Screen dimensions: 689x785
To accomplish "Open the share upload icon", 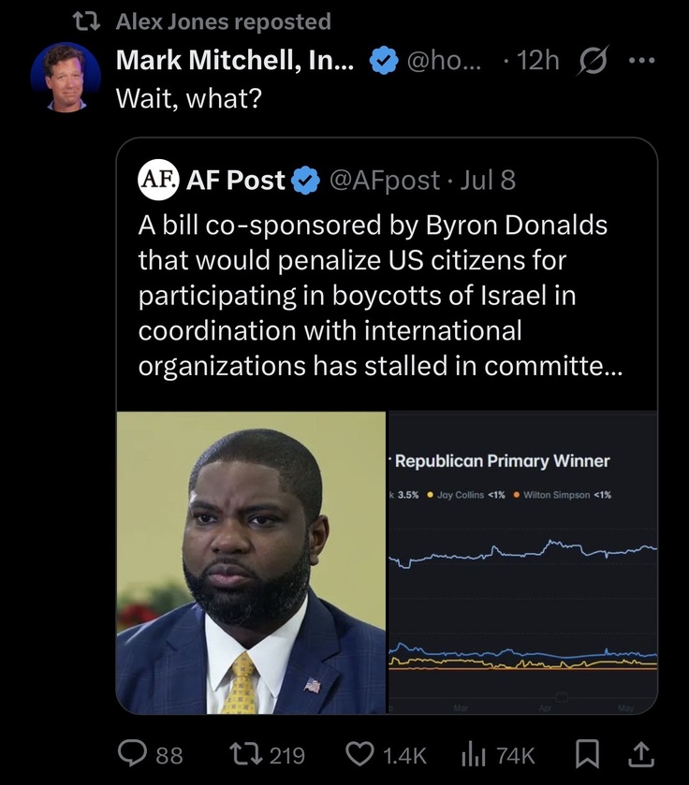I will click(x=641, y=754).
